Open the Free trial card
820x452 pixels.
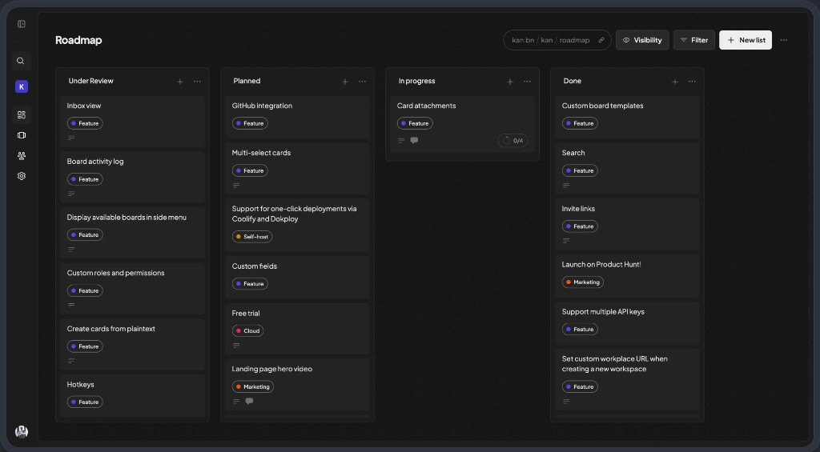[298, 329]
